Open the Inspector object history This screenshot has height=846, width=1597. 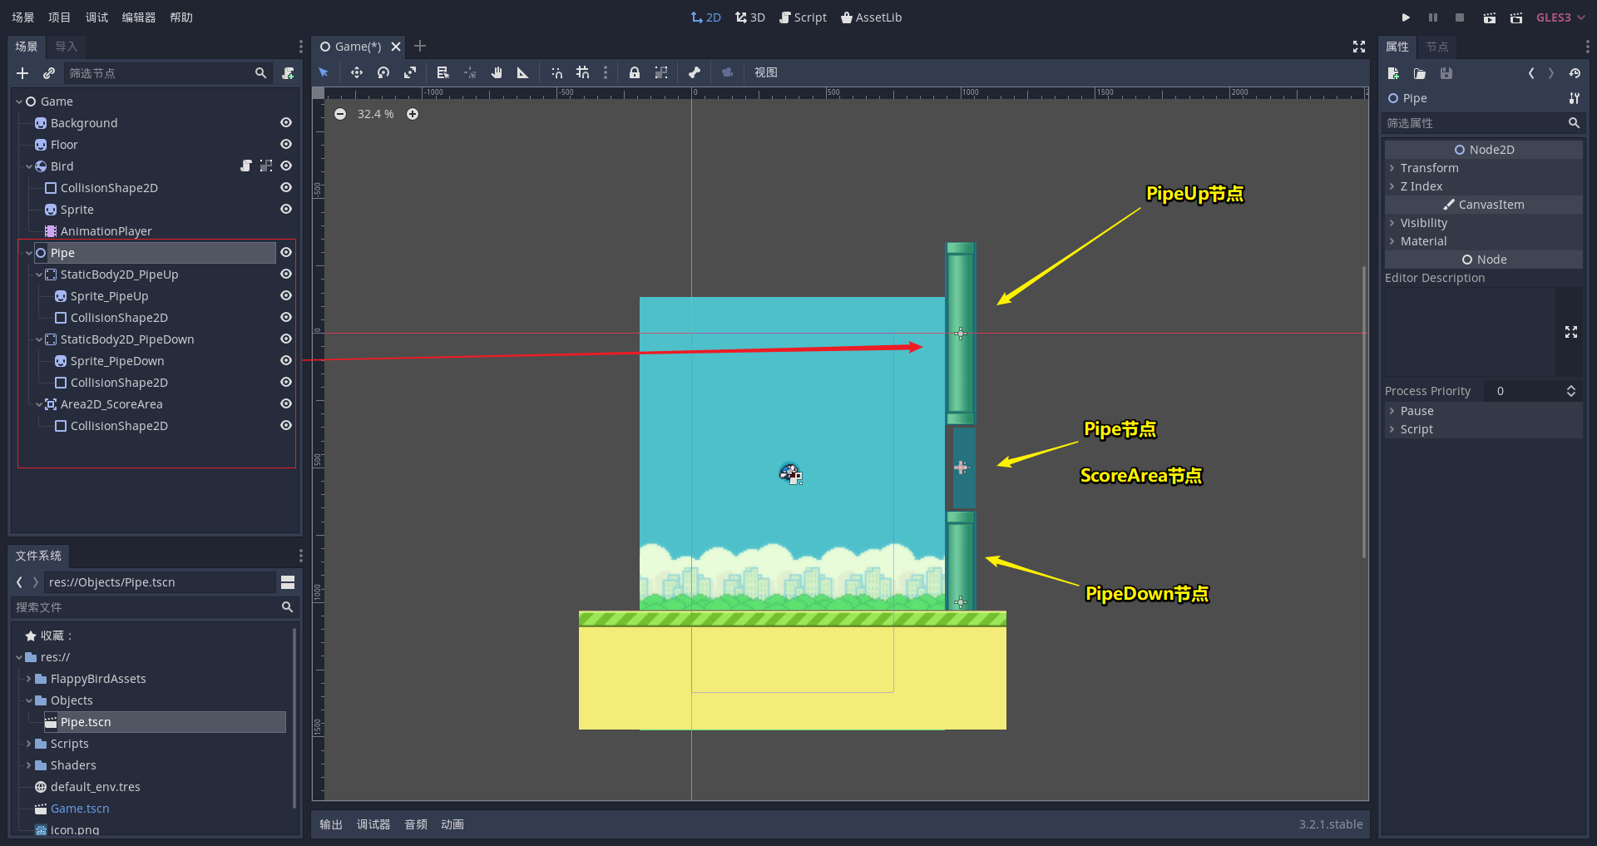(x=1575, y=73)
